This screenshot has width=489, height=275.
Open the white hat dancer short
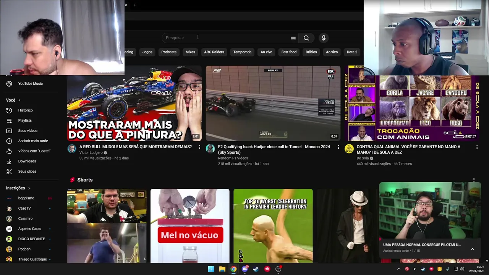tap(348, 226)
